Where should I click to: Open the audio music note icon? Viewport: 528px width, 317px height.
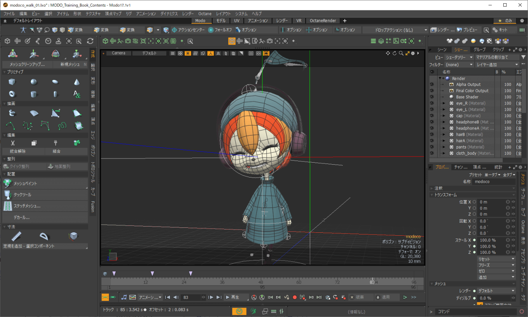coord(124,297)
